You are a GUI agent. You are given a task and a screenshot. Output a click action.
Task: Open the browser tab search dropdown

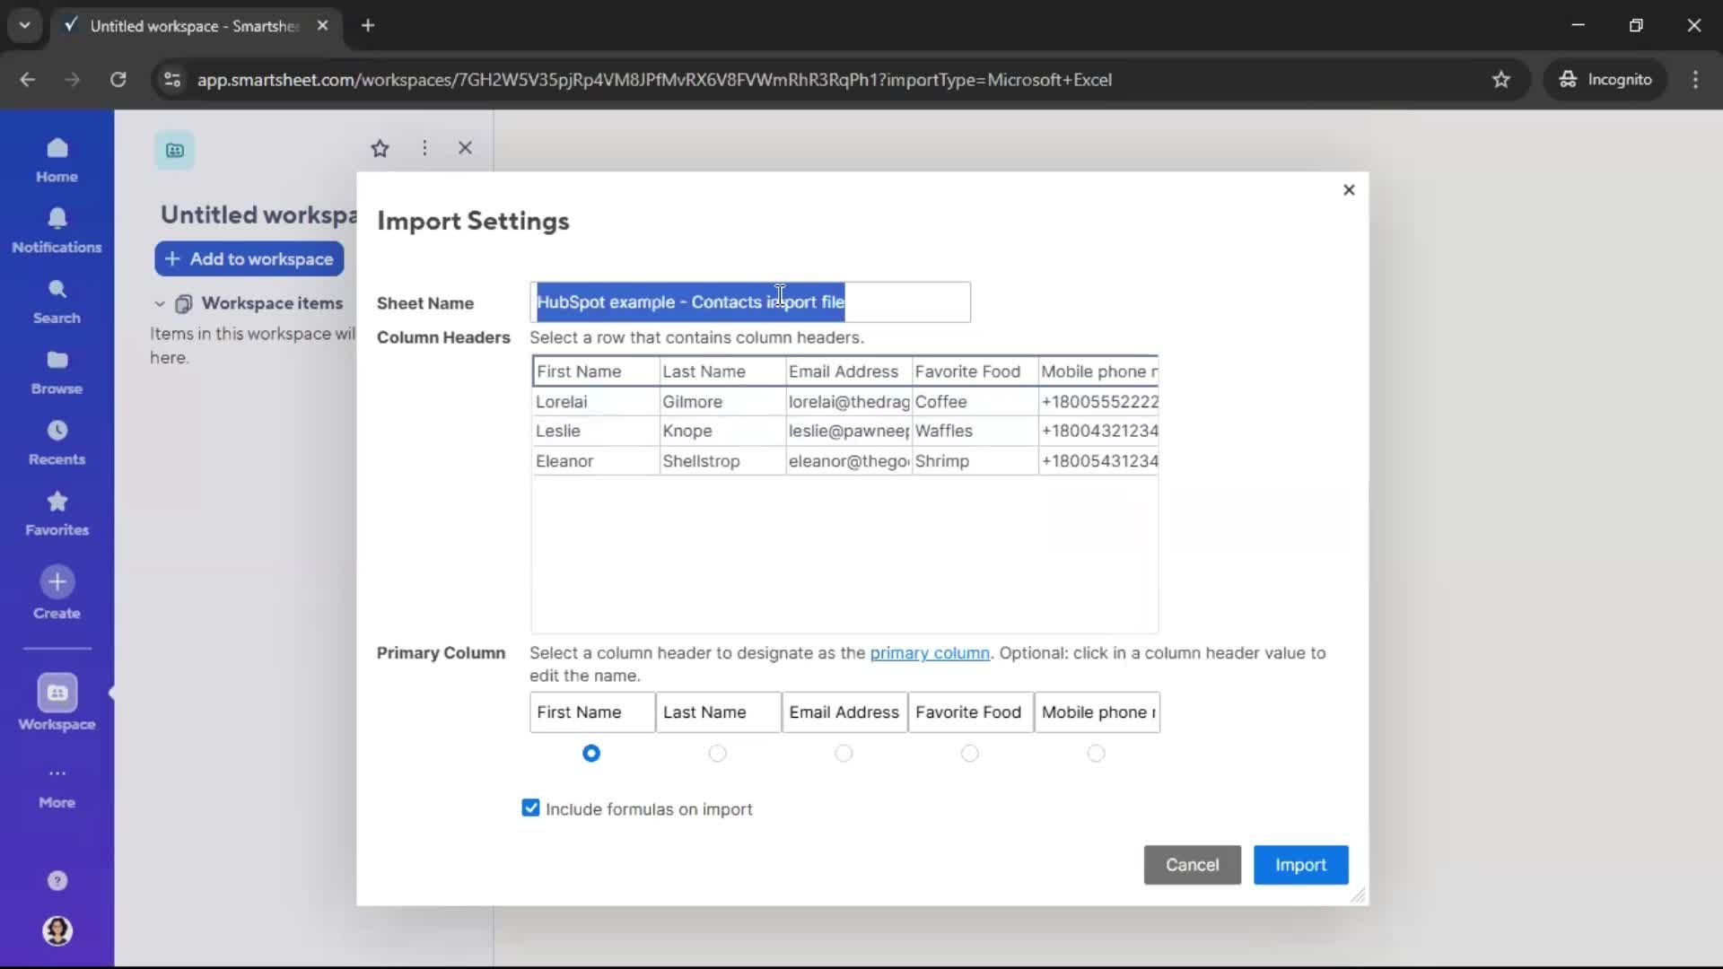click(25, 25)
